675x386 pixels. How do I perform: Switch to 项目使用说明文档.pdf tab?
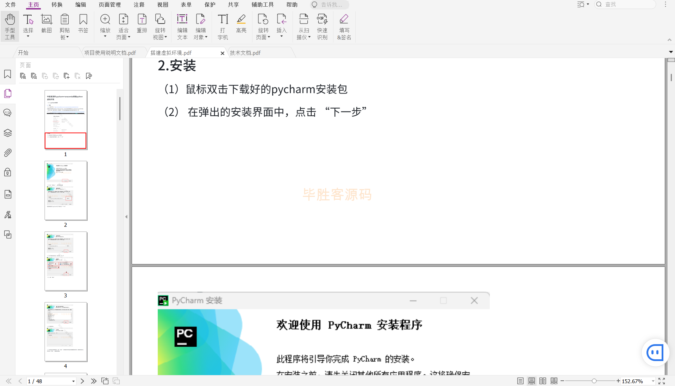coord(110,53)
